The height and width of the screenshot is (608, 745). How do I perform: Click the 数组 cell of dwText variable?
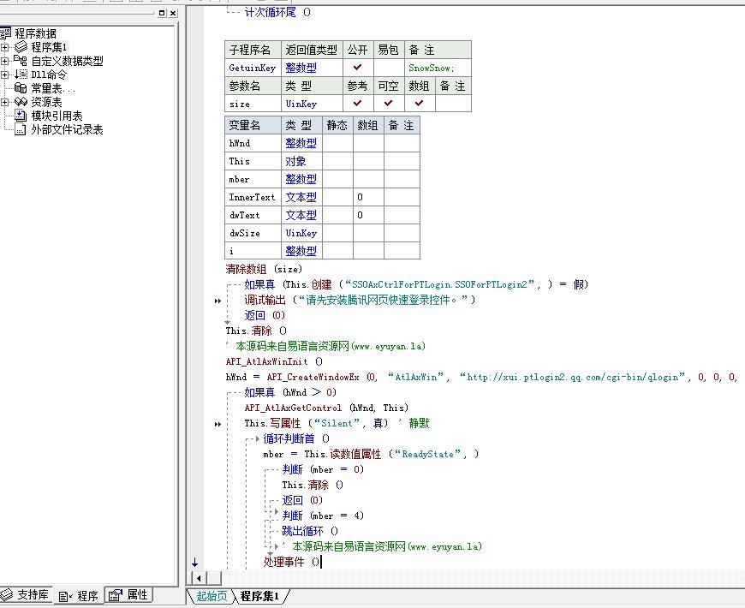(369, 215)
